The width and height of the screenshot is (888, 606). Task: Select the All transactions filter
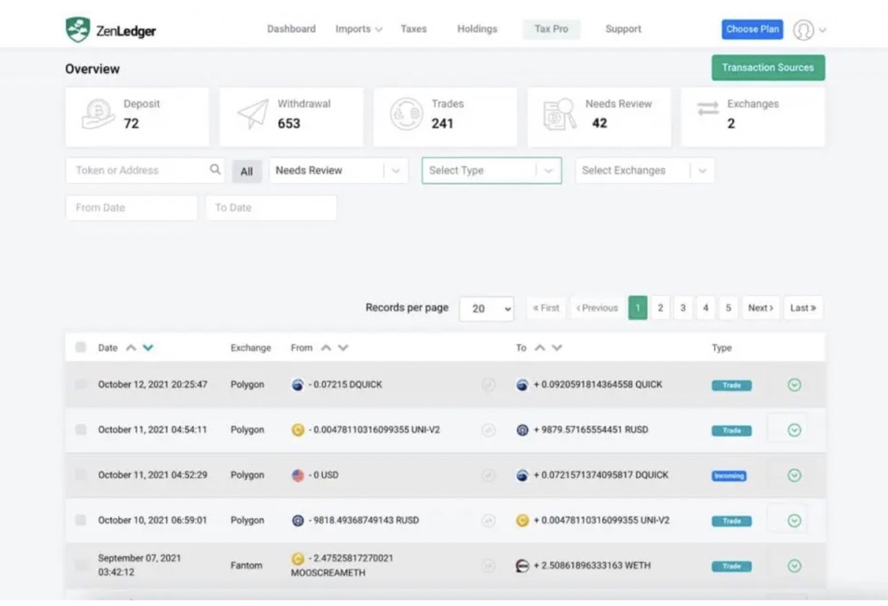[246, 171]
